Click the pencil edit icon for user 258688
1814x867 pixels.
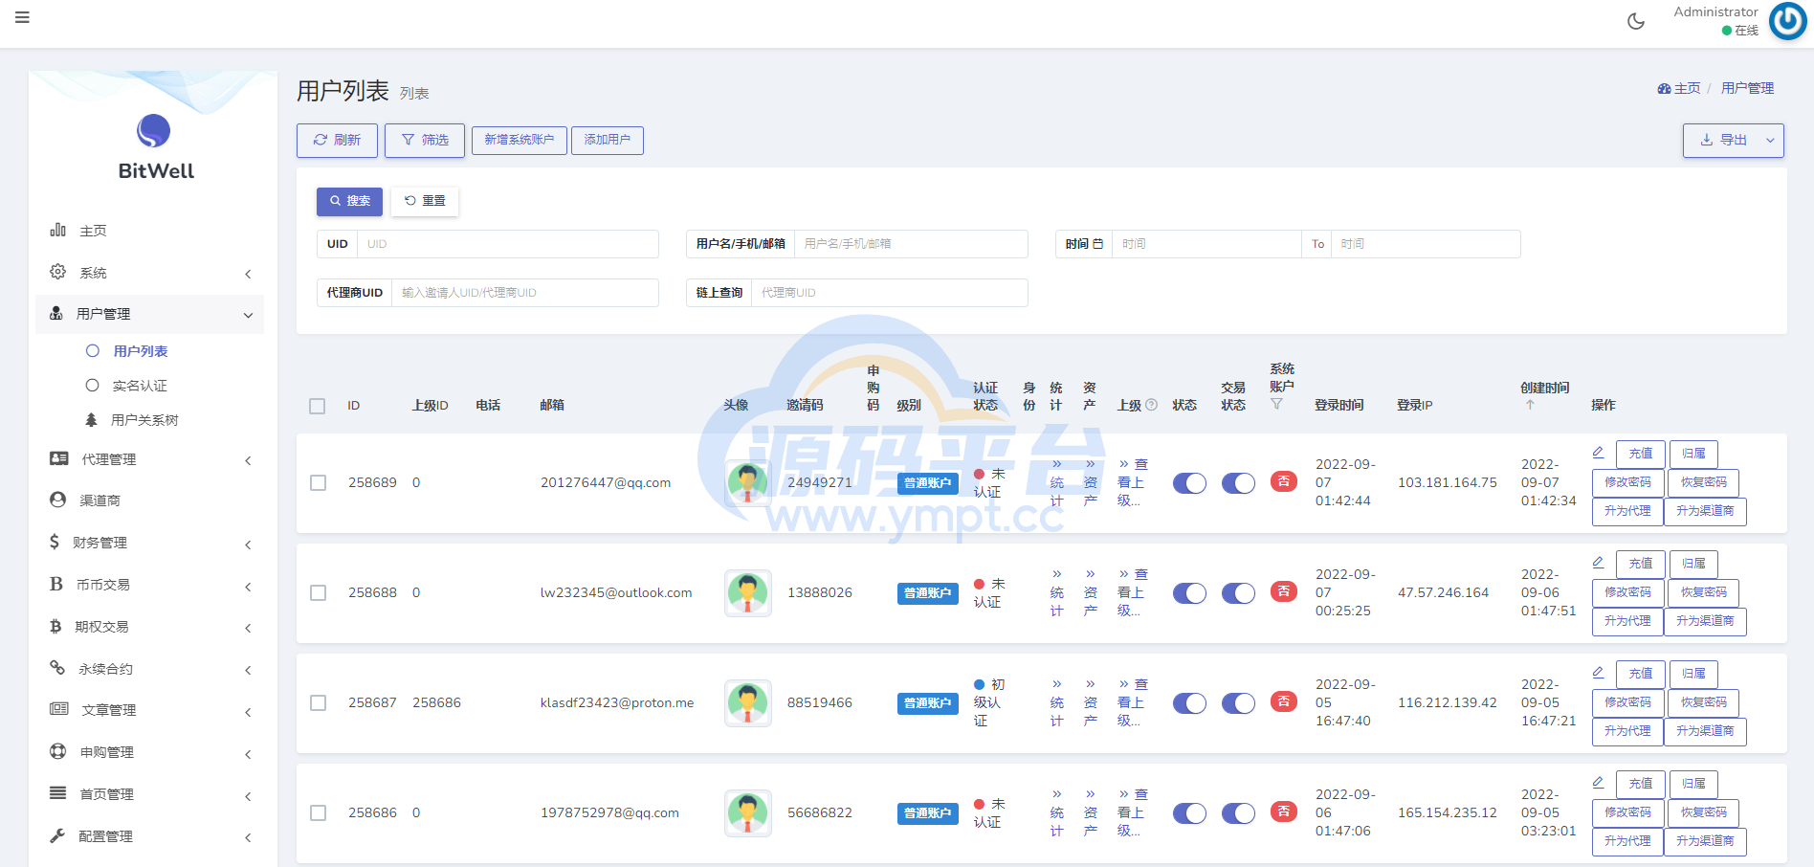[x=1598, y=563]
